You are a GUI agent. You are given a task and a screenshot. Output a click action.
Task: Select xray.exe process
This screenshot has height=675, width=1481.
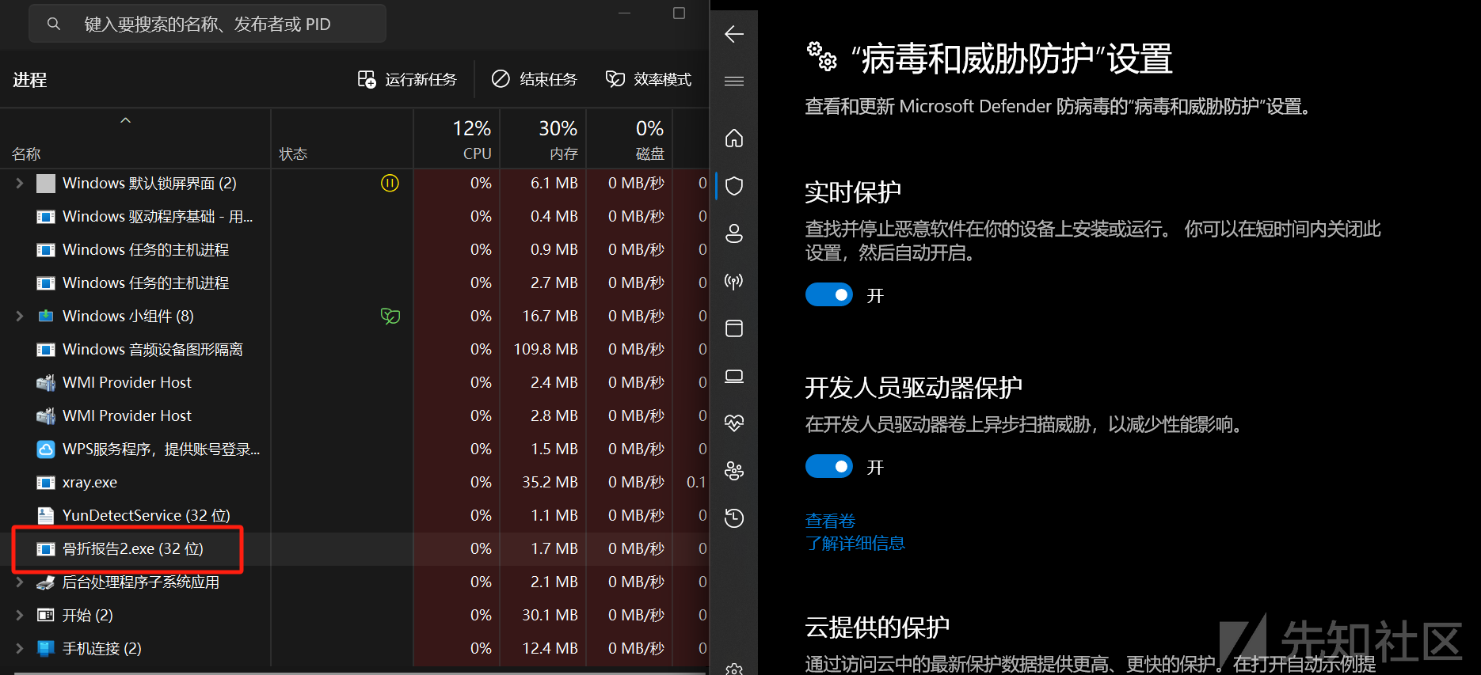[x=353, y=482]
